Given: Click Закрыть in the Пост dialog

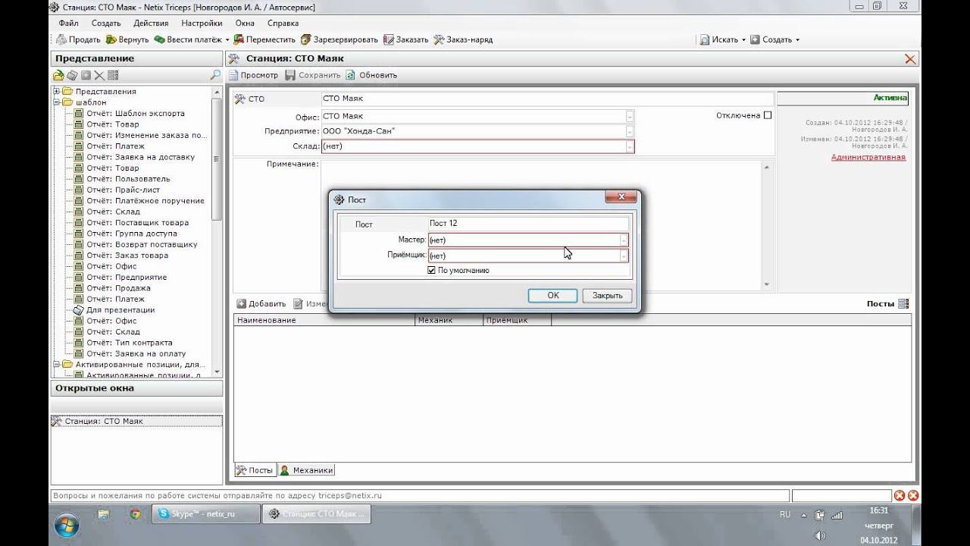Looking at the screenshot, I should pos(607,296).
